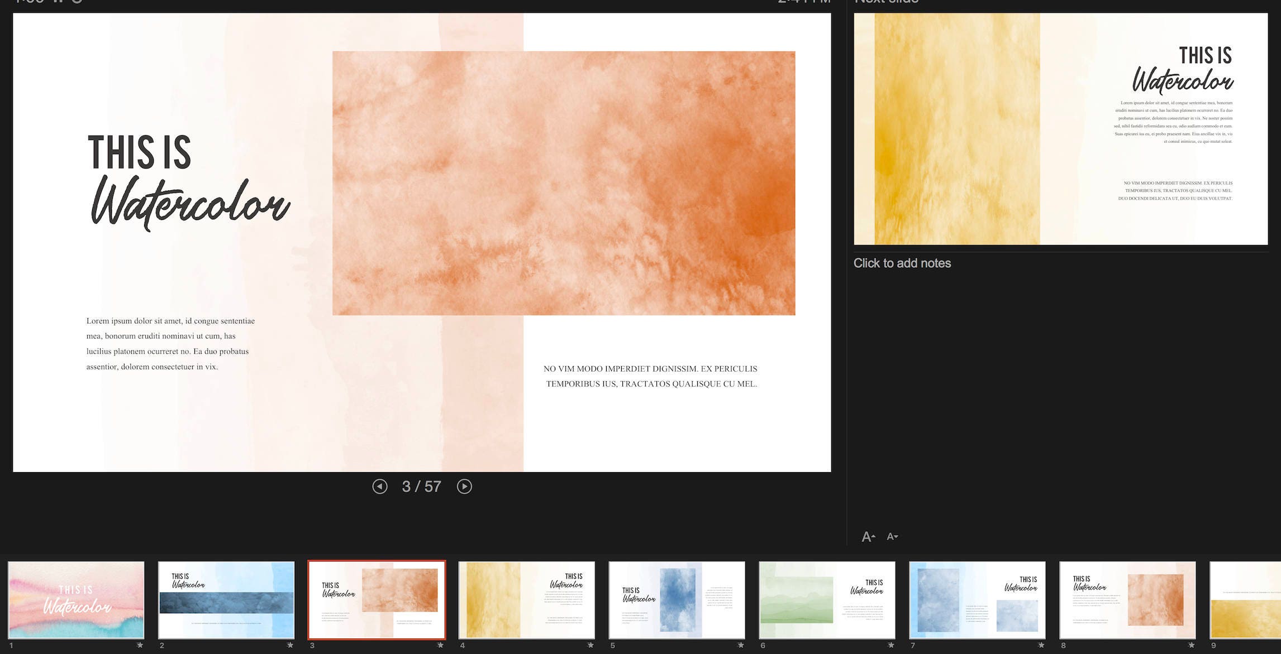Click the slide counter reading 3 / 57
Screen dimensions: 1281x654
coord(421,486)
